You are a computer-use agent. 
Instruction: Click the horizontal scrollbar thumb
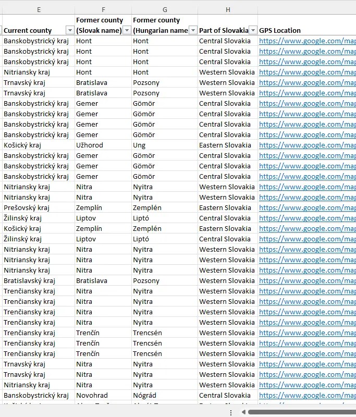pos(302,412)
